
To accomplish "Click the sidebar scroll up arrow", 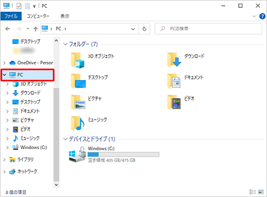I will click(56, 41).
